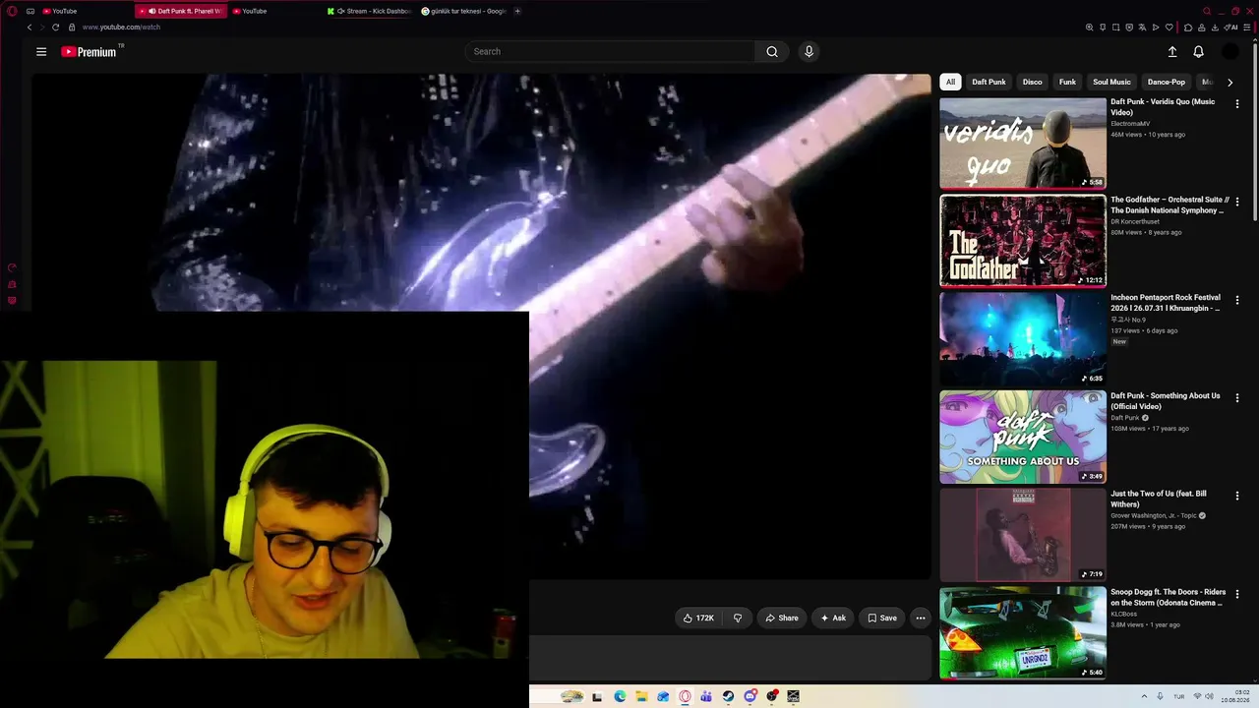This screenshot has height=708, width=1259.
Task: Show next filter chips with right chevron
Action: [1229, 82]
